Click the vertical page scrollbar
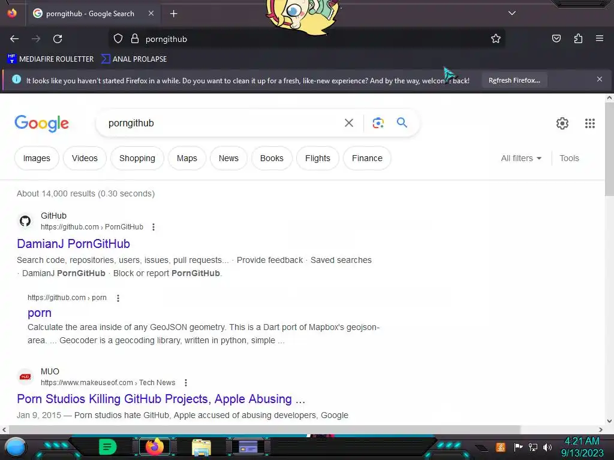The image size is (614, 460). [609, 149]
